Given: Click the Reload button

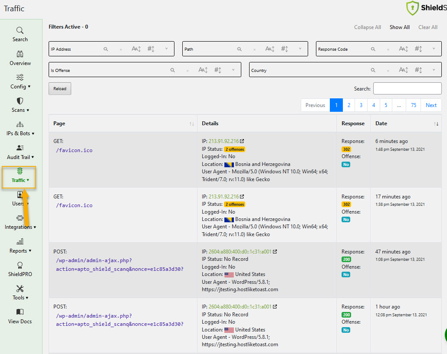Looking at the screenshot, I should (x=60, y=89).
